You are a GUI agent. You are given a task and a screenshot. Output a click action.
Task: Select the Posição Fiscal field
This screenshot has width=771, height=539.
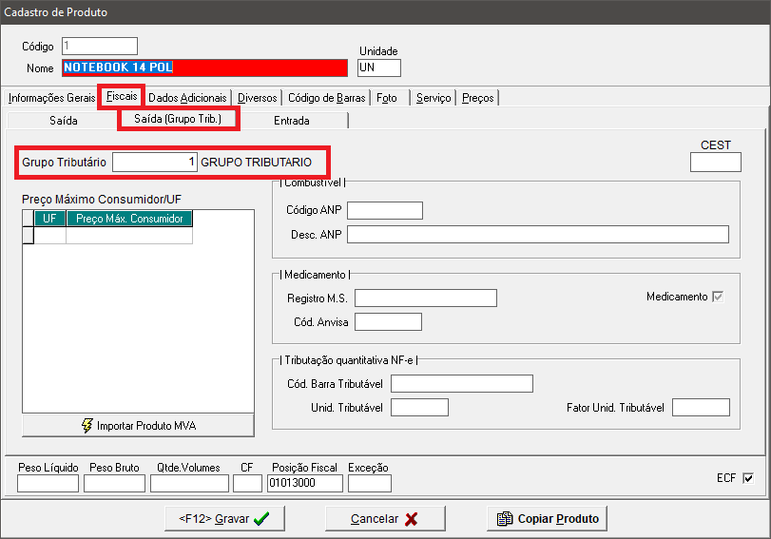coord(304,484)
